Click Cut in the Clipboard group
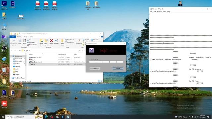Screen dimensions: 212x119 [29, 40]
